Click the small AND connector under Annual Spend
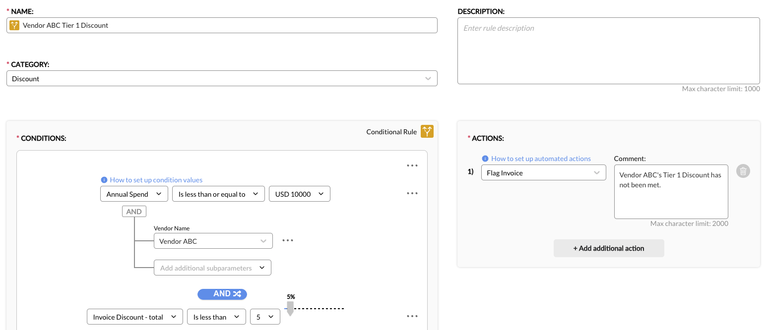 (x=134, y=212)
